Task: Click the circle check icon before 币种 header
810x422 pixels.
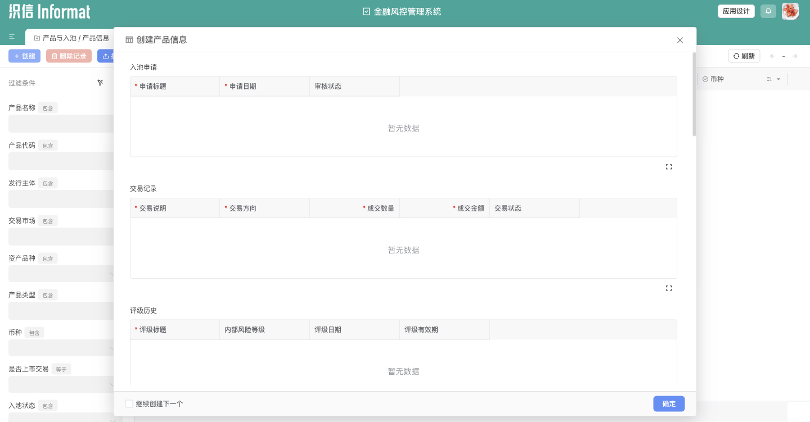Action: tap(705, 79)
